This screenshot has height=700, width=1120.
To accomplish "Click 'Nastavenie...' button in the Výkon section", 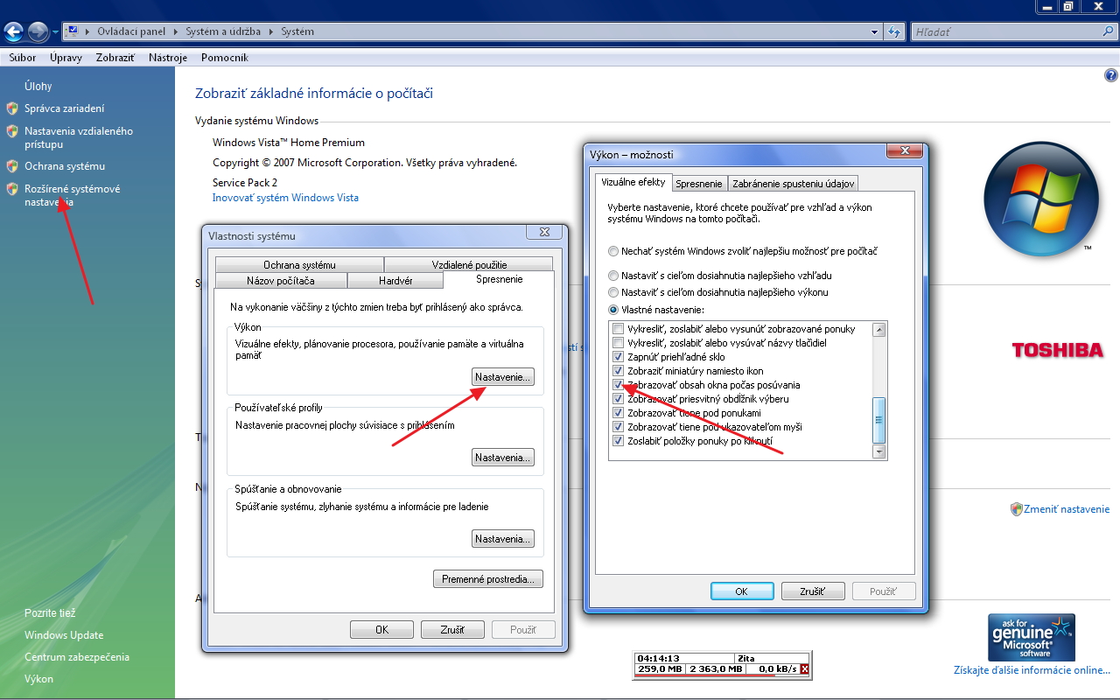I will [503, 377].
